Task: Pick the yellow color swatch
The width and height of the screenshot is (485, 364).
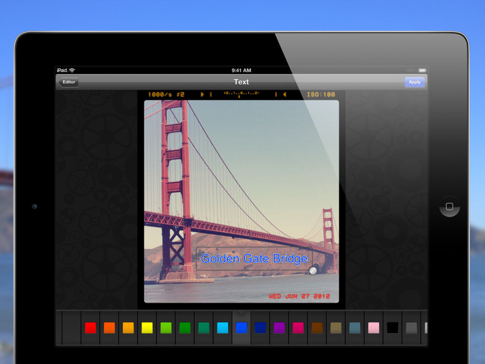Action: (147, 328)
